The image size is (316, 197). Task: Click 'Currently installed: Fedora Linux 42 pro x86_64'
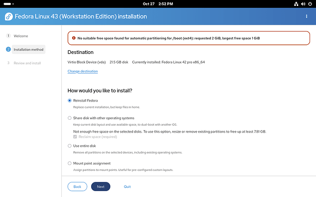pyautogui.click(x=169, y=62)
